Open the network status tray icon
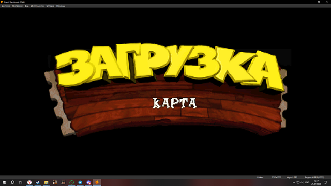 point(298,182)
